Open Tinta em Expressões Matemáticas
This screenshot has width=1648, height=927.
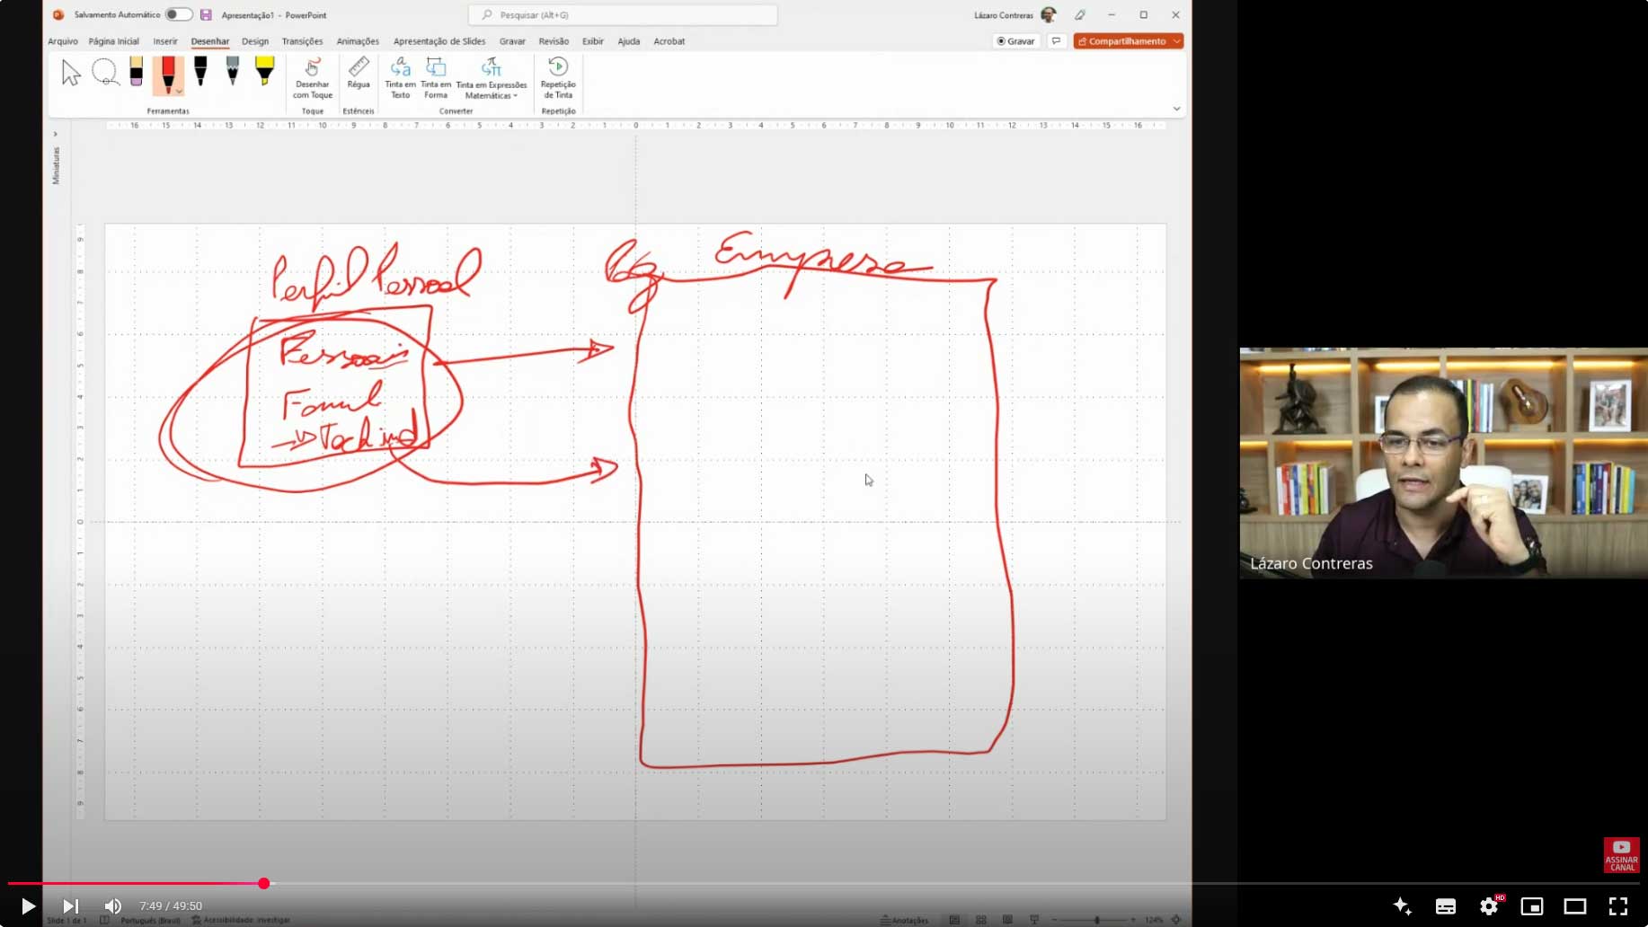tap(492, 78)
